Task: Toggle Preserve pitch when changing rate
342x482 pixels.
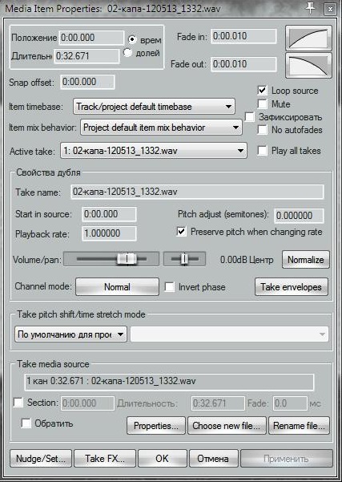Action: click(x=182, y=232)
